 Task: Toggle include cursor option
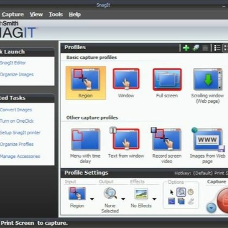click(171, 192)
